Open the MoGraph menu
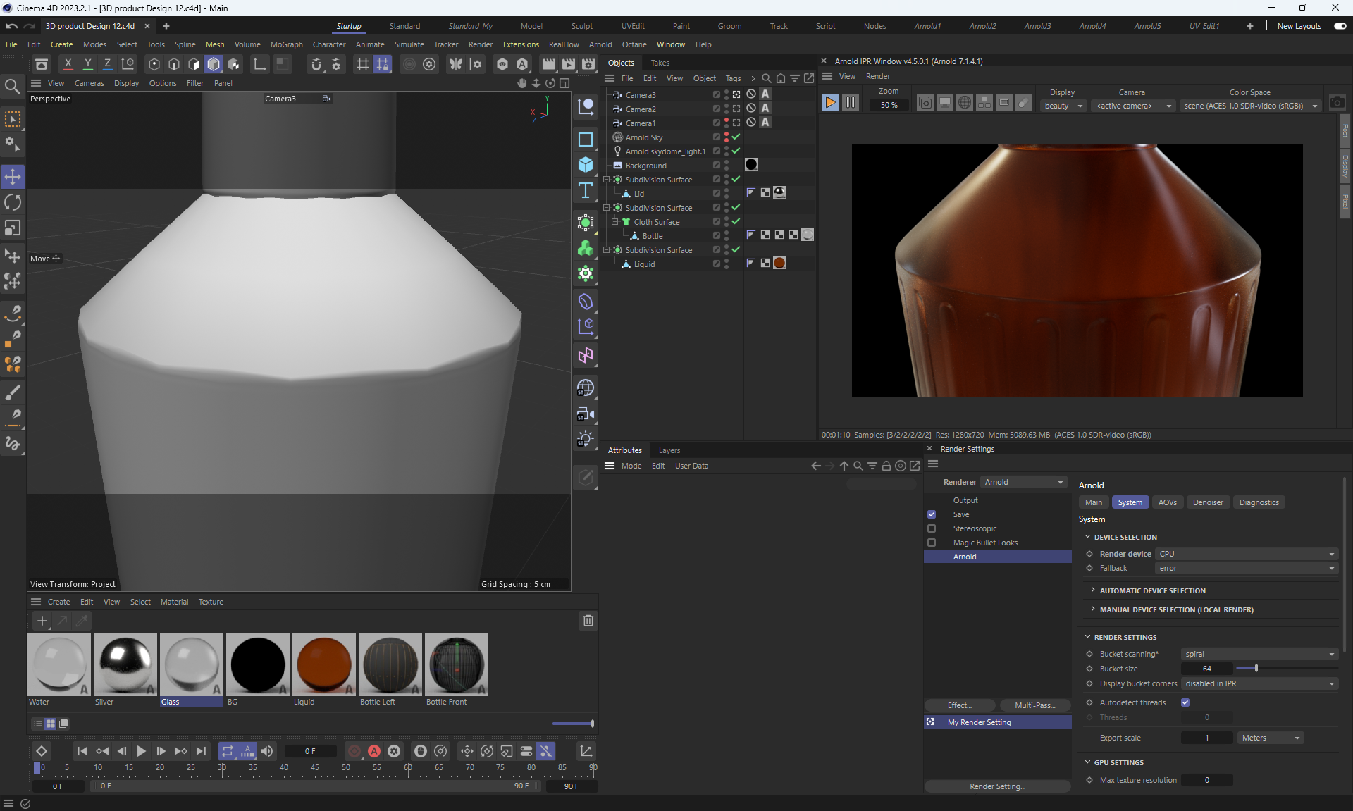The image size is (1353, 811). click(286, 44)
